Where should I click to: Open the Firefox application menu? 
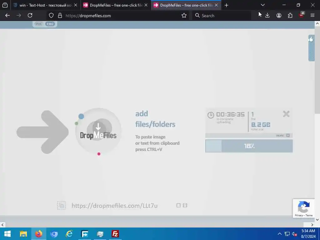pyautogui.click(x=312, y=16)
